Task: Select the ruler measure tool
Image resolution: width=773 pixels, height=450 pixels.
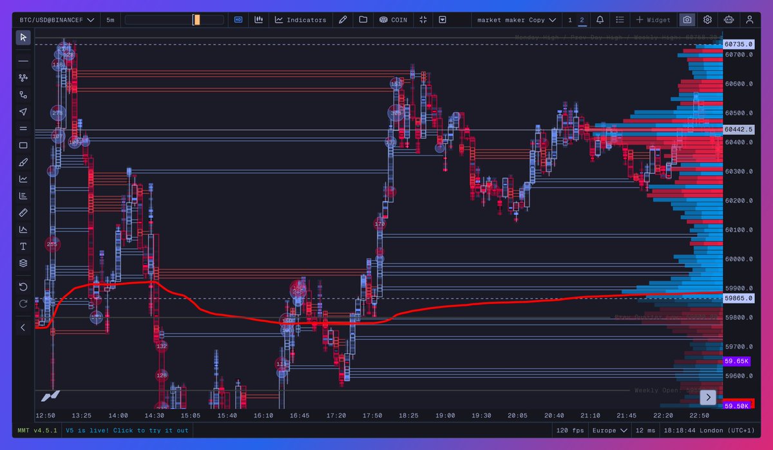Action: 23,212
